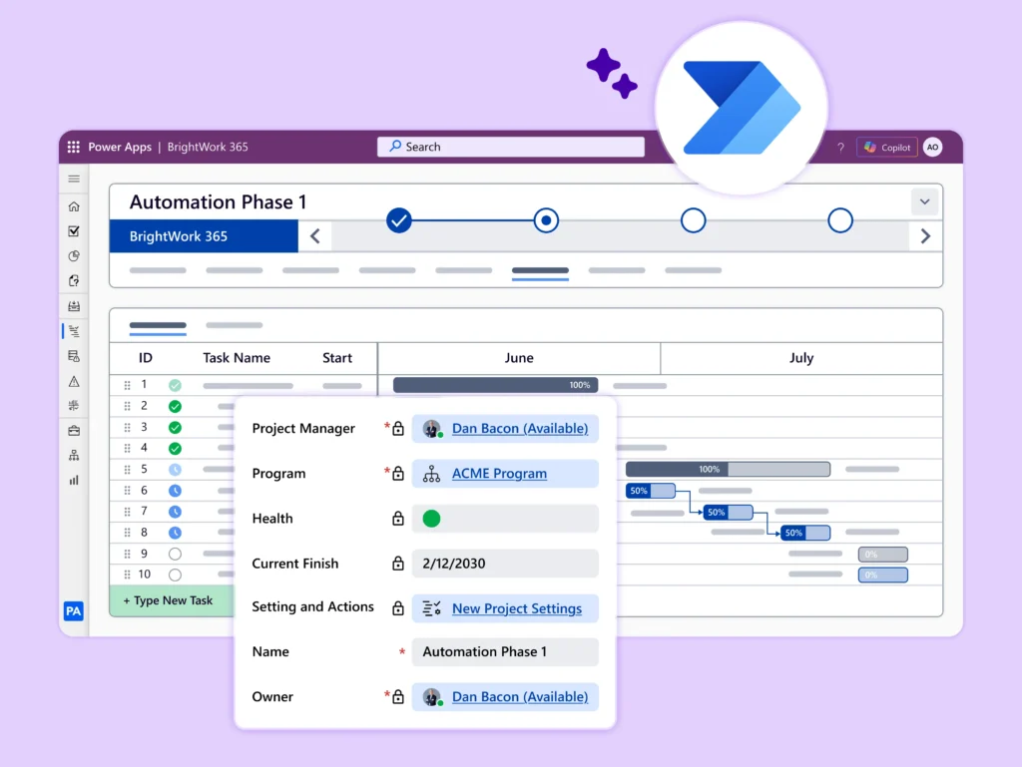Screen dimensions: 1022x767
Task: Select the first tab in the project tab row
Action: pos(158,270)
